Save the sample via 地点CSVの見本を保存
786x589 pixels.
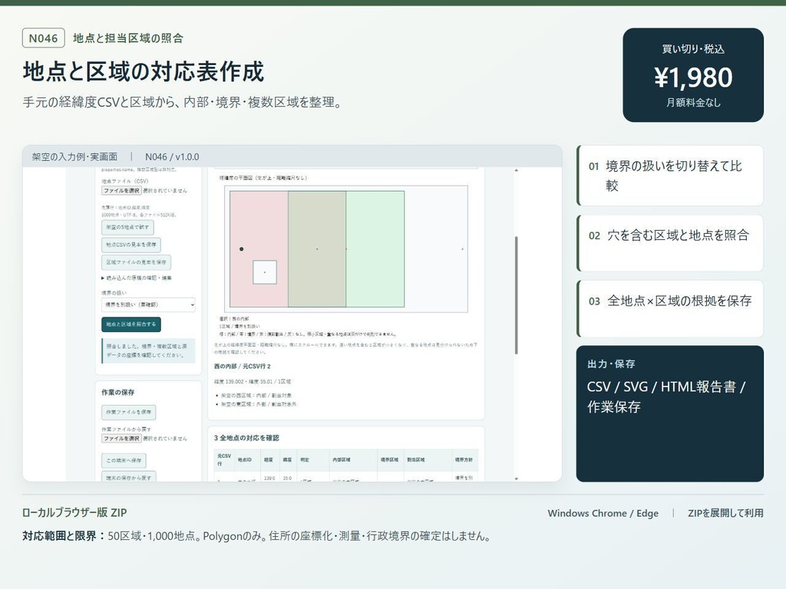pos(130,245)
